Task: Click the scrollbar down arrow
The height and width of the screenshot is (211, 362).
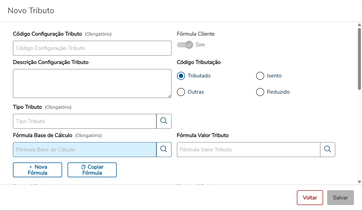Action: pos(359,182)
